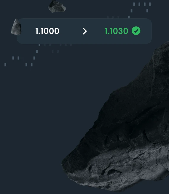The image size is (169, 194).
Task: Click the rounded price comparison card background
Action: pos(84,31)
